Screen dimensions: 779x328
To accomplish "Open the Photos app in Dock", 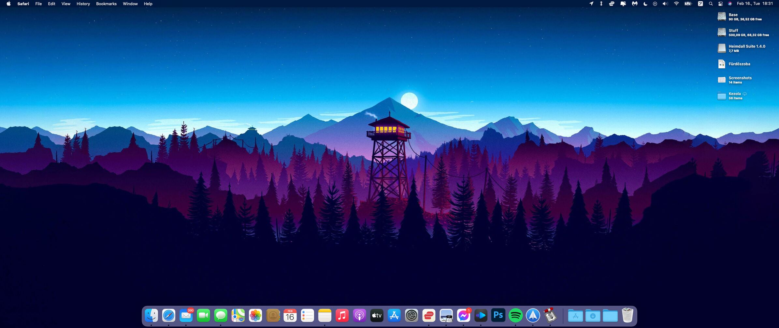I will (x=255, y=315).
